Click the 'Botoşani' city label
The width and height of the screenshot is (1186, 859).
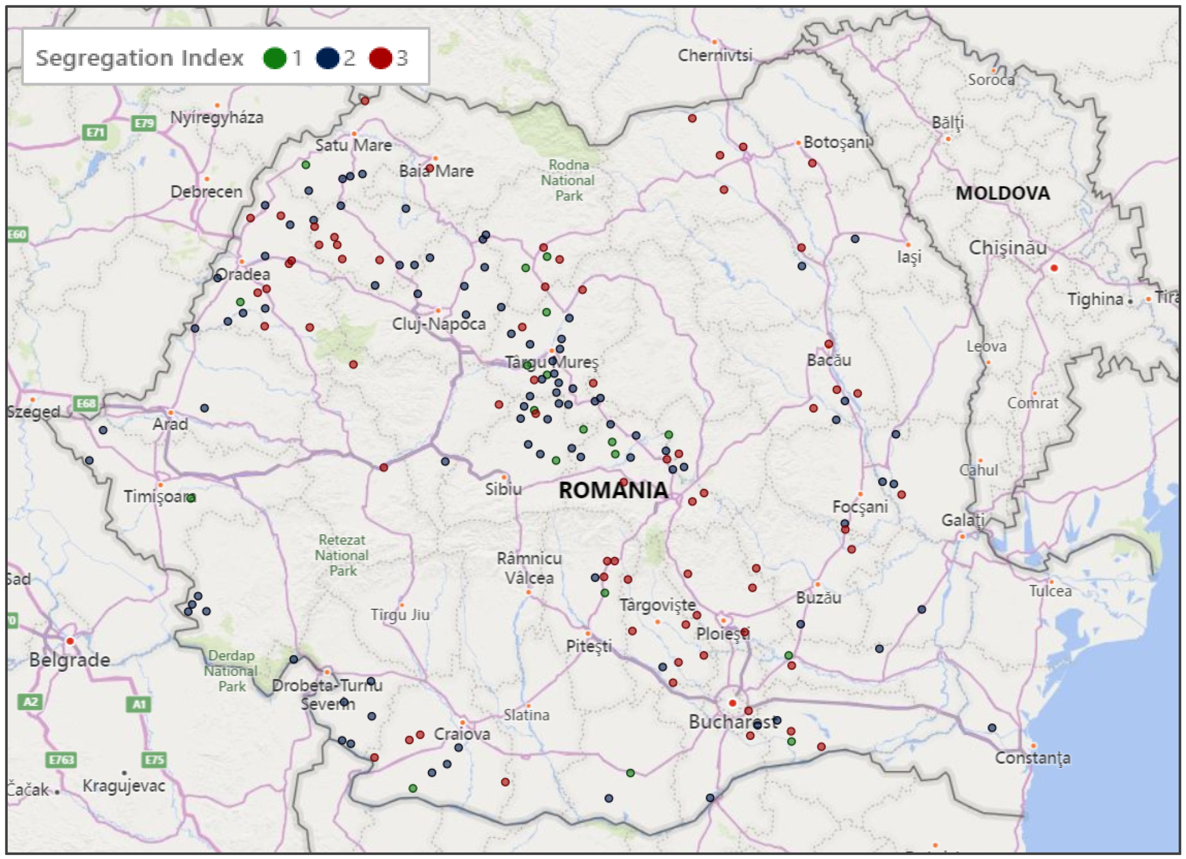[836, 142]
